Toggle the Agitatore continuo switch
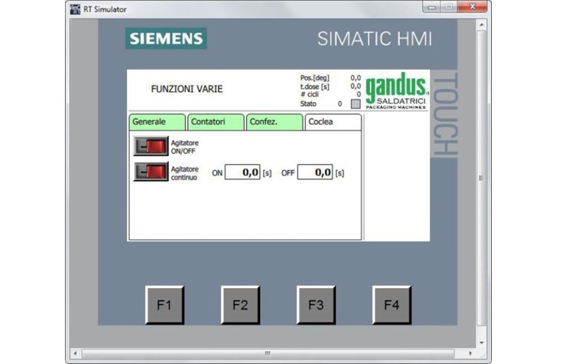 coord(150,172)
